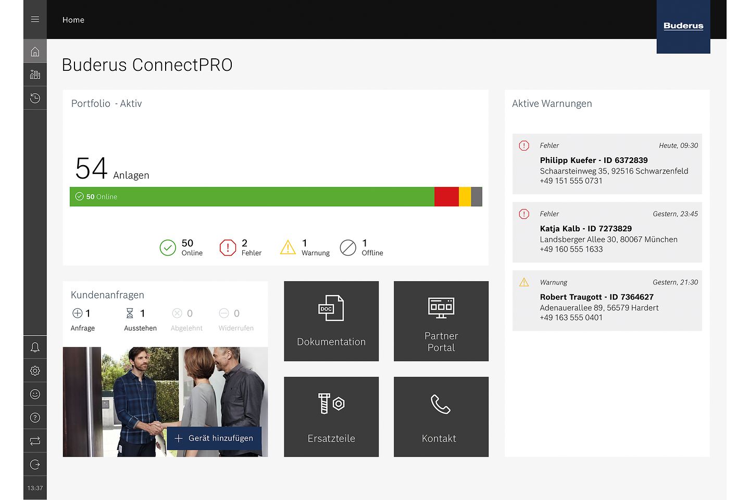
Task: Click the red error segment of bar
Action: 446,197
